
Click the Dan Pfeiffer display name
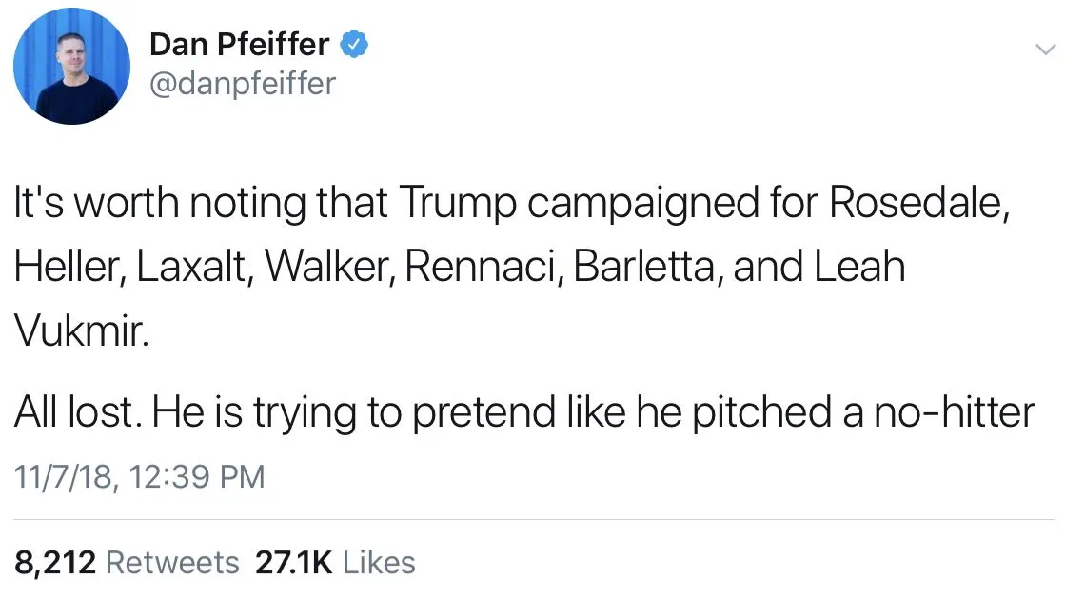239,44
